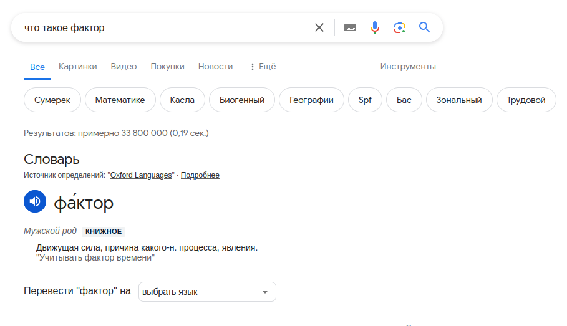
Task: Clear the search query with X icon
Action: [x=319, y=27]
